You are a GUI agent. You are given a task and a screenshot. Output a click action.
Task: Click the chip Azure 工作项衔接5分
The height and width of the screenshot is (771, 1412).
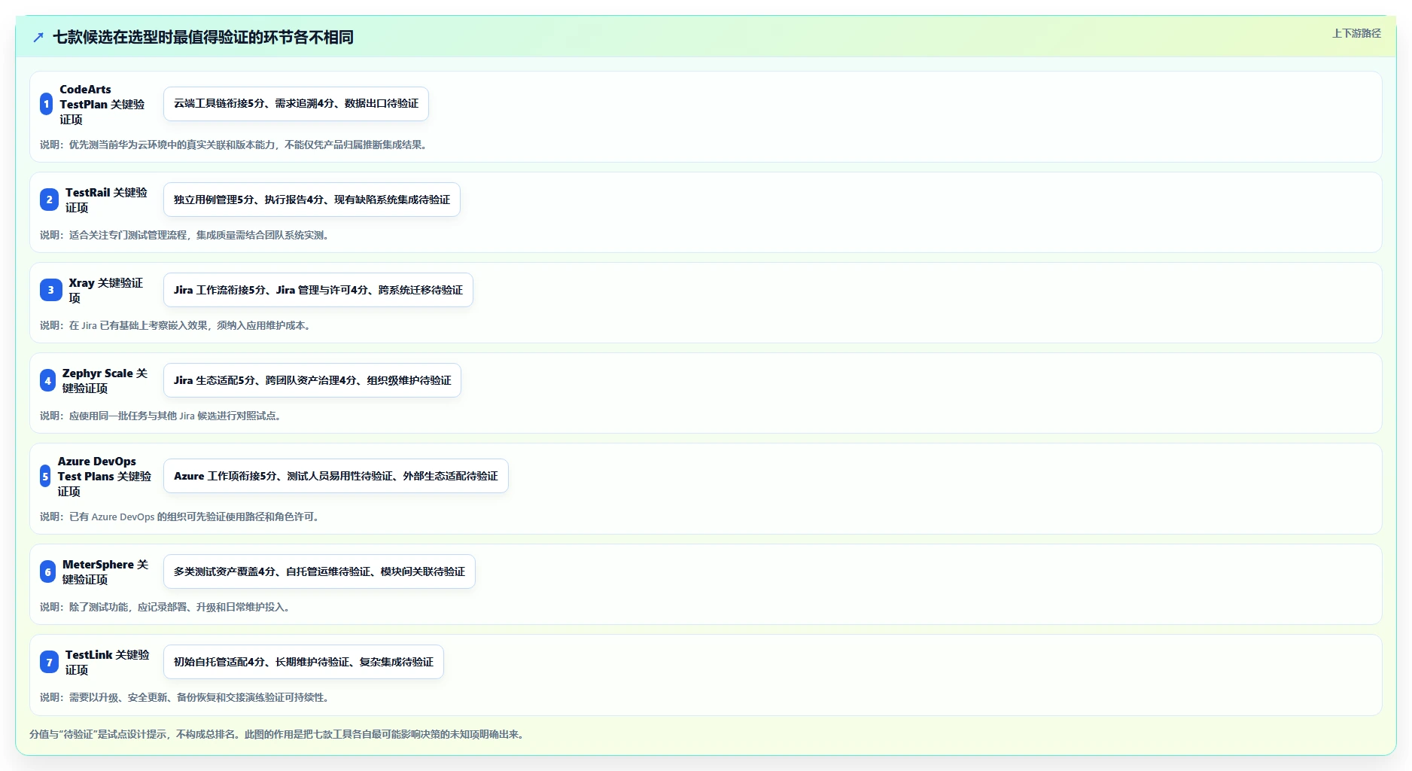coord(336,476)
